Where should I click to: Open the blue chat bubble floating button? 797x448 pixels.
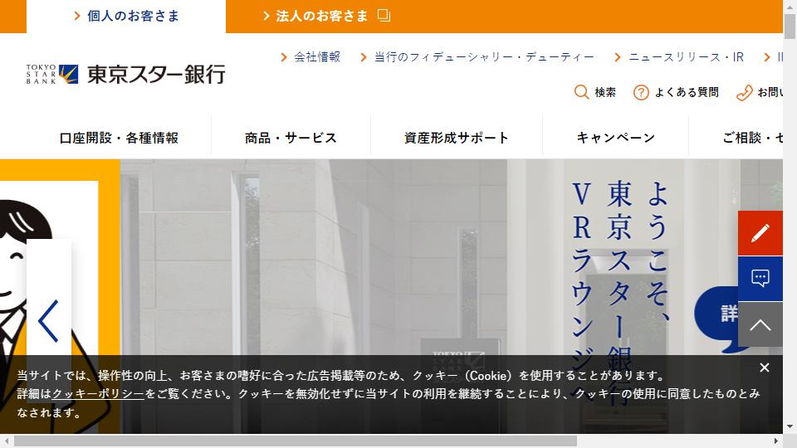760,279
